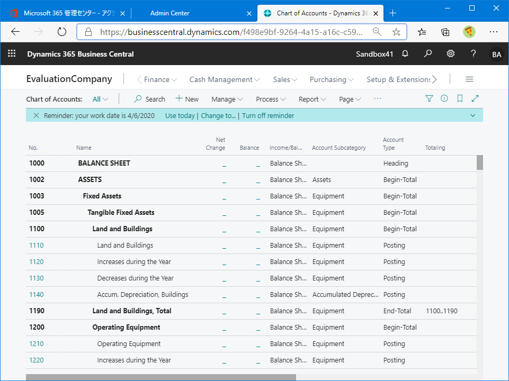
Task: Open the settings gear in Business Central
Action: click(x=451, y=53)
